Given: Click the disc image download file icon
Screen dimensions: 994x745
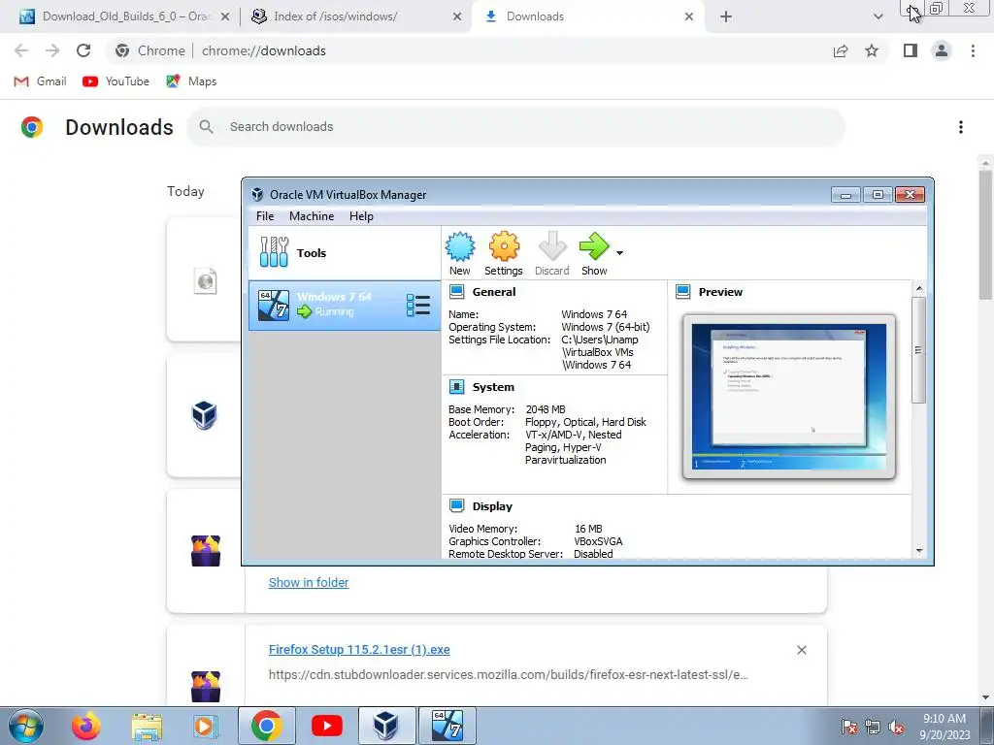Looking at the screenshot, I should (x=206, y=280).
